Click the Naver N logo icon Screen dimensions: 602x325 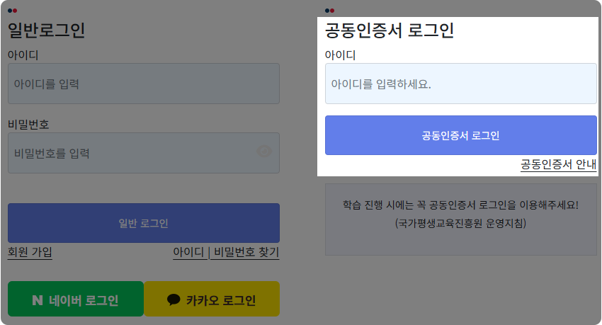[38, 300]
